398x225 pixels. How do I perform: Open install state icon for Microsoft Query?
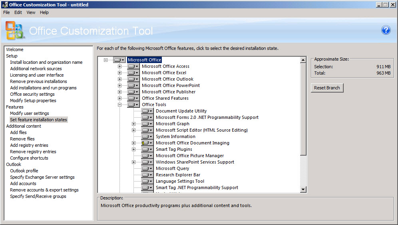pyautogui.click(x=147, y=168)
